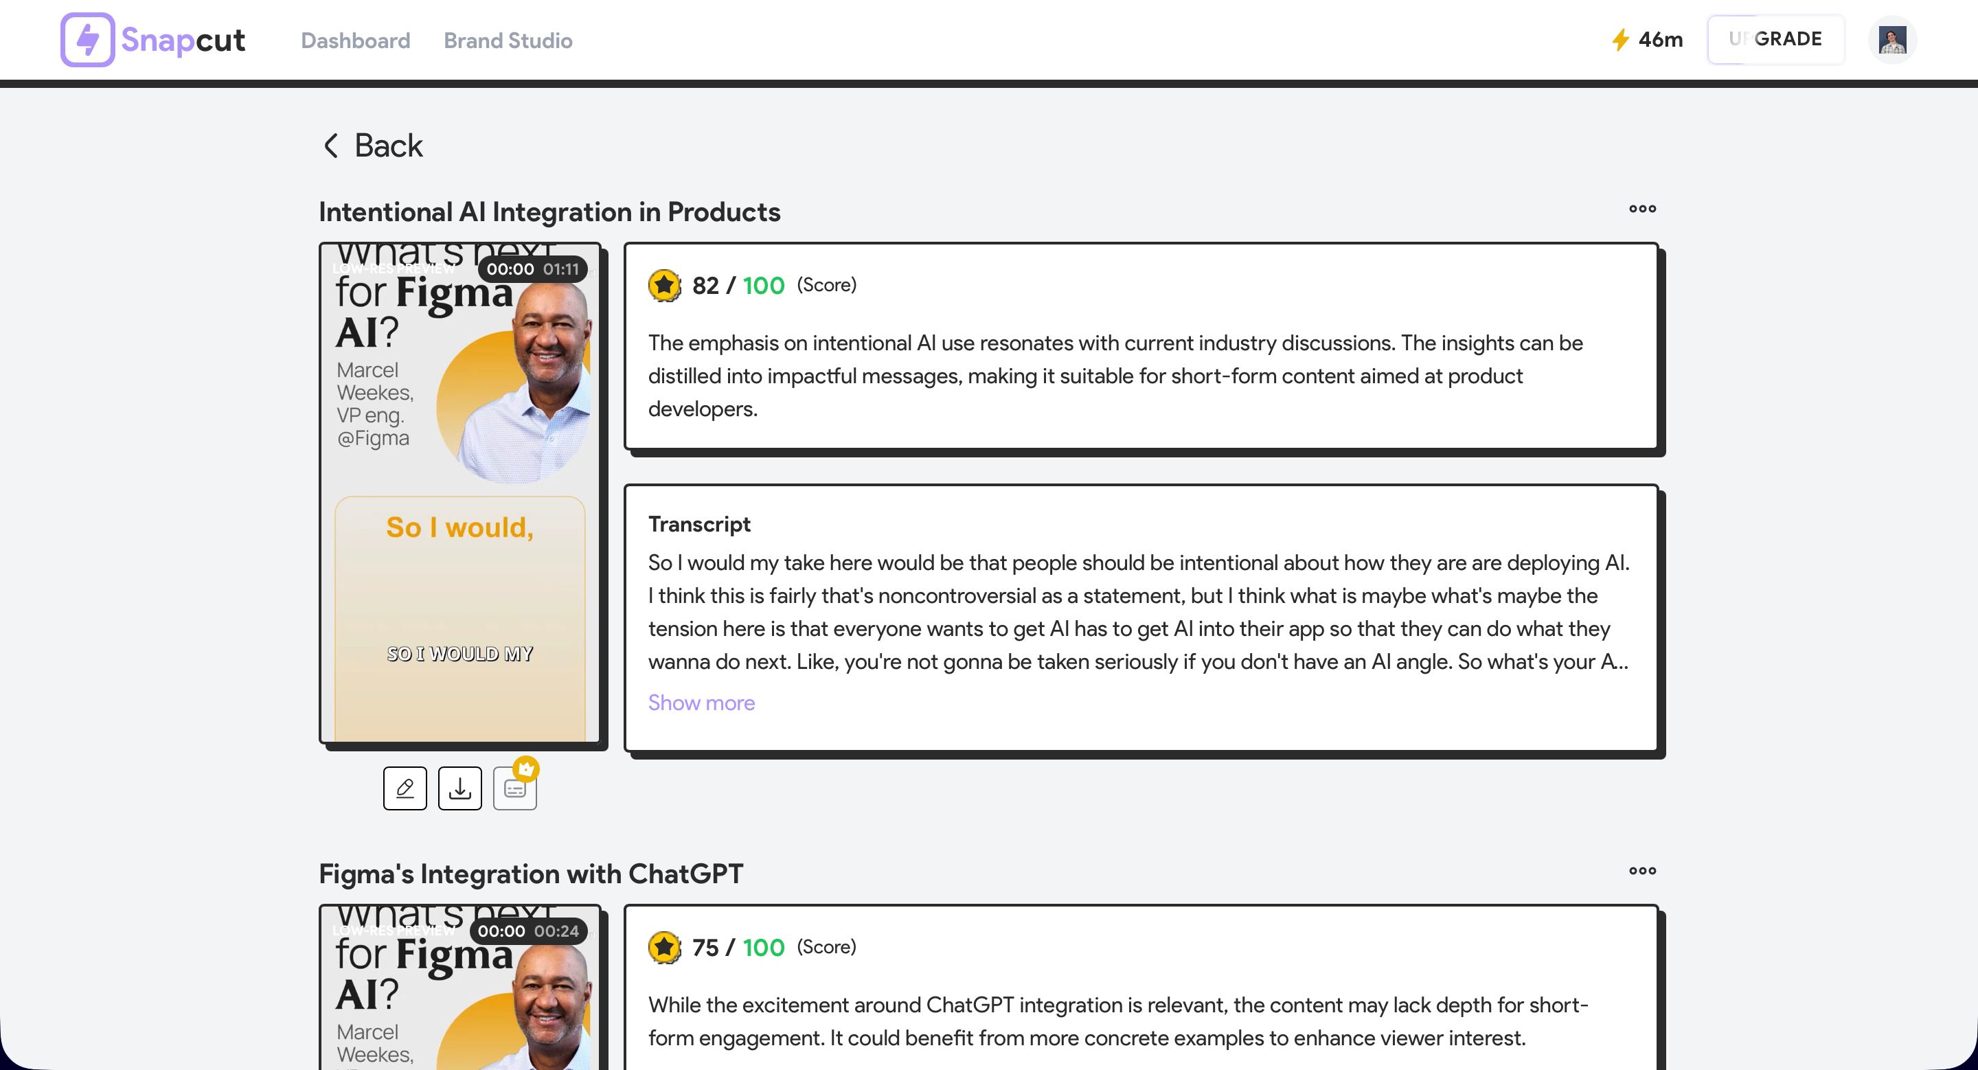
Task: Click the star badge next to 75 score
Action: click(x=664, y=947)
